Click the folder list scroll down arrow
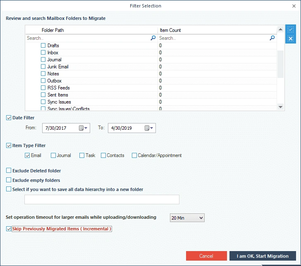Image resolution: width=301 pixels, height=266 pixels. tap(280, 107)
